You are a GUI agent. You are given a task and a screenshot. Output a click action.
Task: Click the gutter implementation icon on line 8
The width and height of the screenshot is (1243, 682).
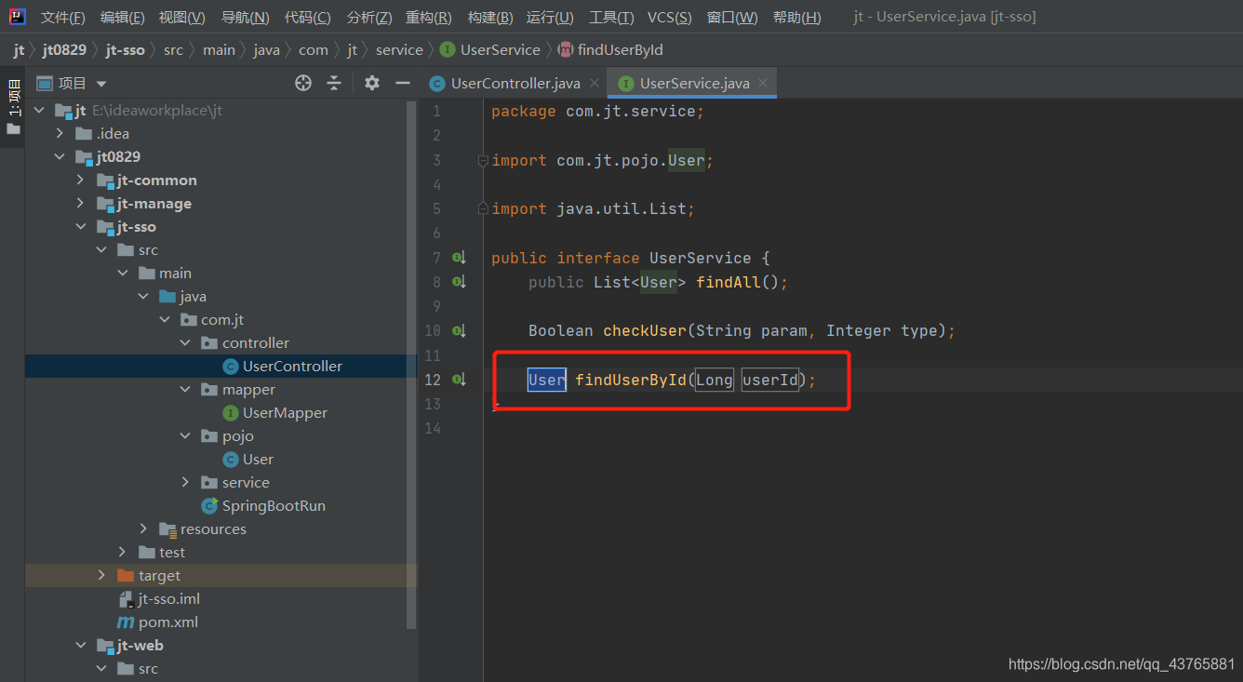tap(459, 282)
